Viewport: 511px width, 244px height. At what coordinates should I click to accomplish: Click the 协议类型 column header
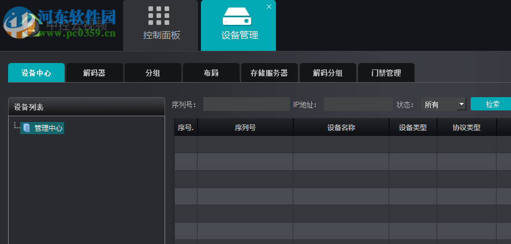[467, 128]
